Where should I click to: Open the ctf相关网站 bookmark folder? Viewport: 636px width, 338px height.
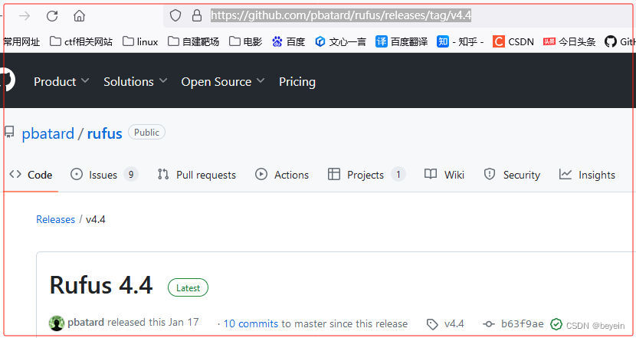[x=81, y=41]
